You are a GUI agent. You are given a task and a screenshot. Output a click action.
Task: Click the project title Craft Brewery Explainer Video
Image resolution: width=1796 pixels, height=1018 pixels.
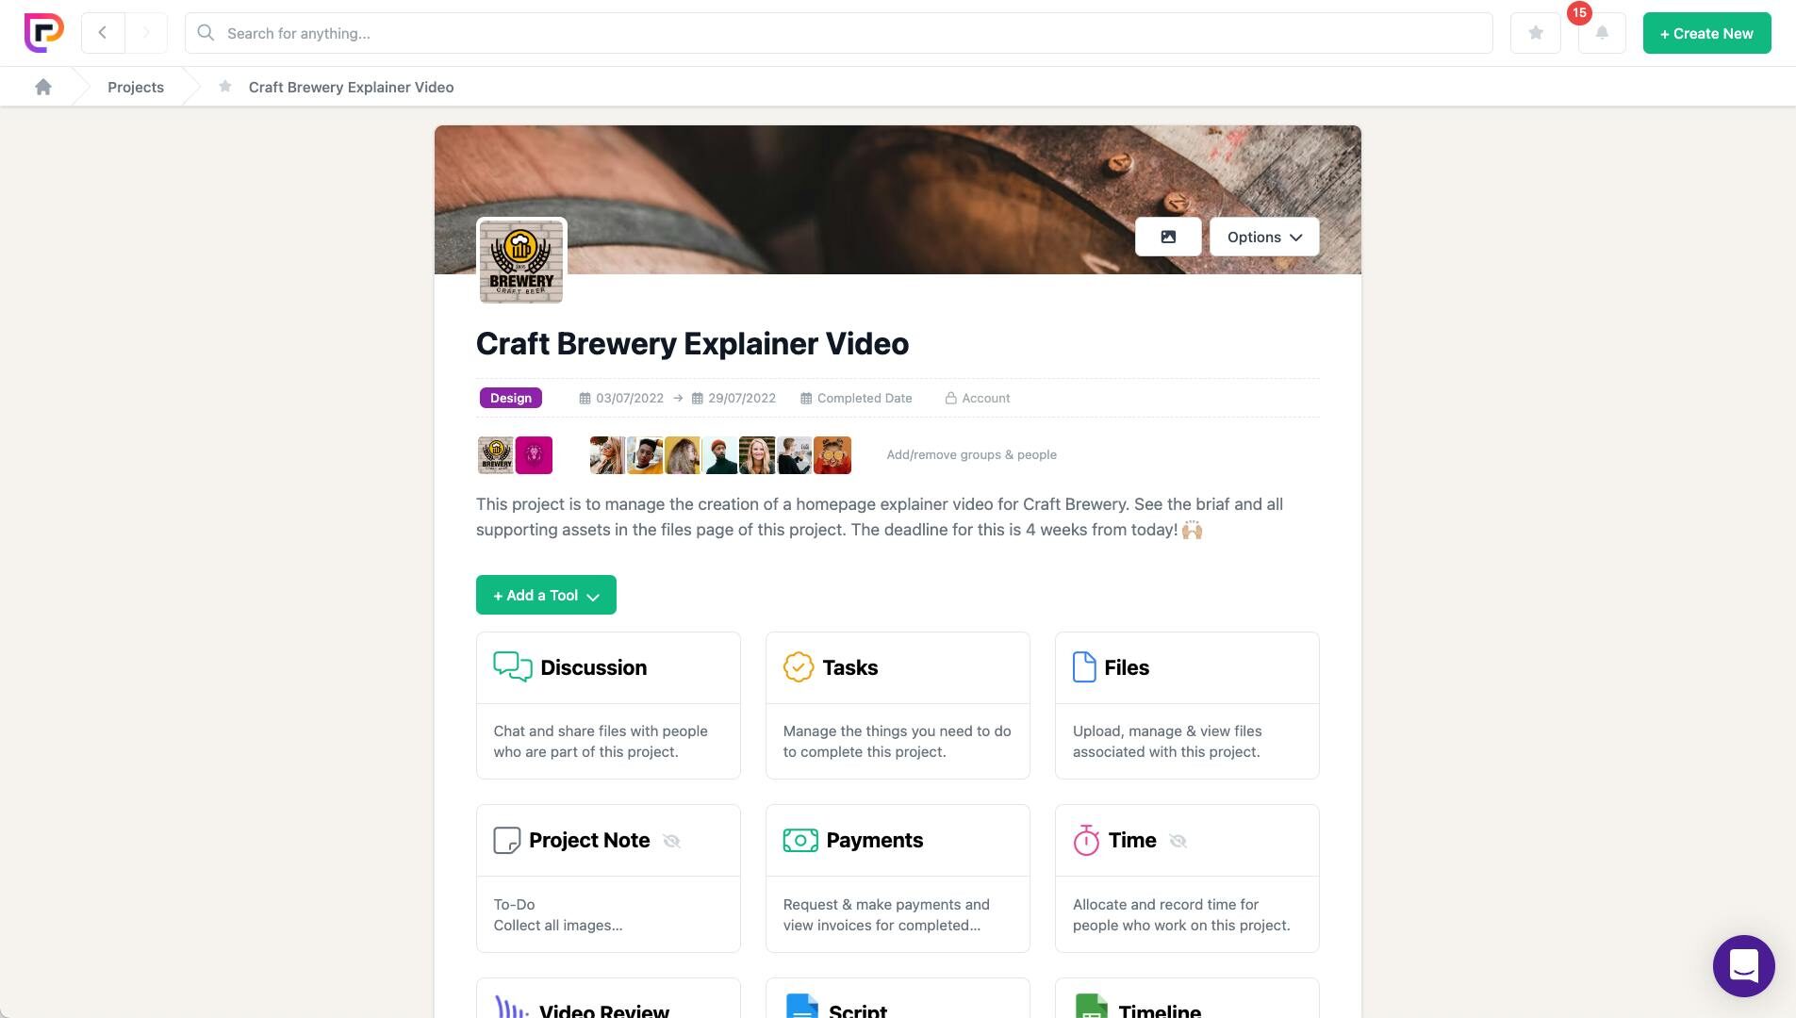coord(692,344)
